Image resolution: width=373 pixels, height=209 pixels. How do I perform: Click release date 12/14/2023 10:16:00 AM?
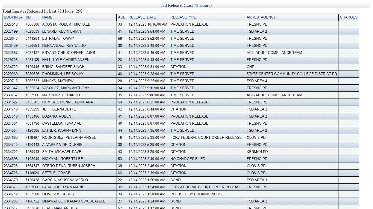click(148, 24)
